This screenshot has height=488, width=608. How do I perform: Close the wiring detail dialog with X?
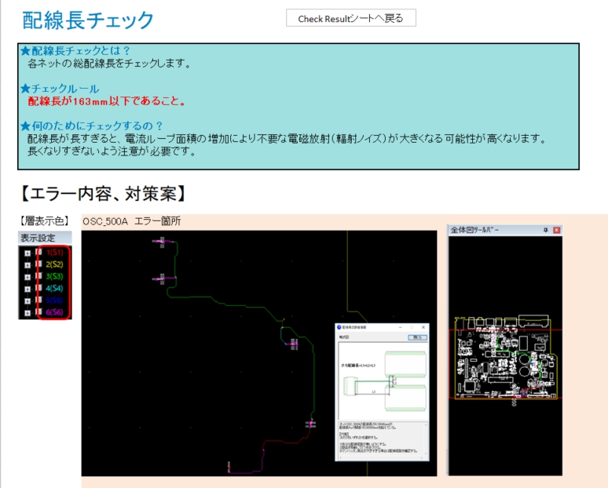click(x=424, y=326)
